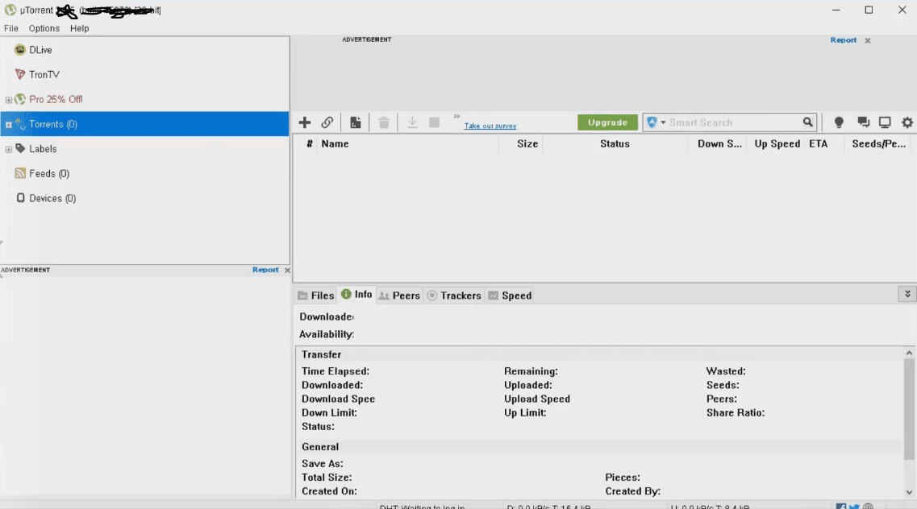Click the Devices phone icon

click(20, 198)
